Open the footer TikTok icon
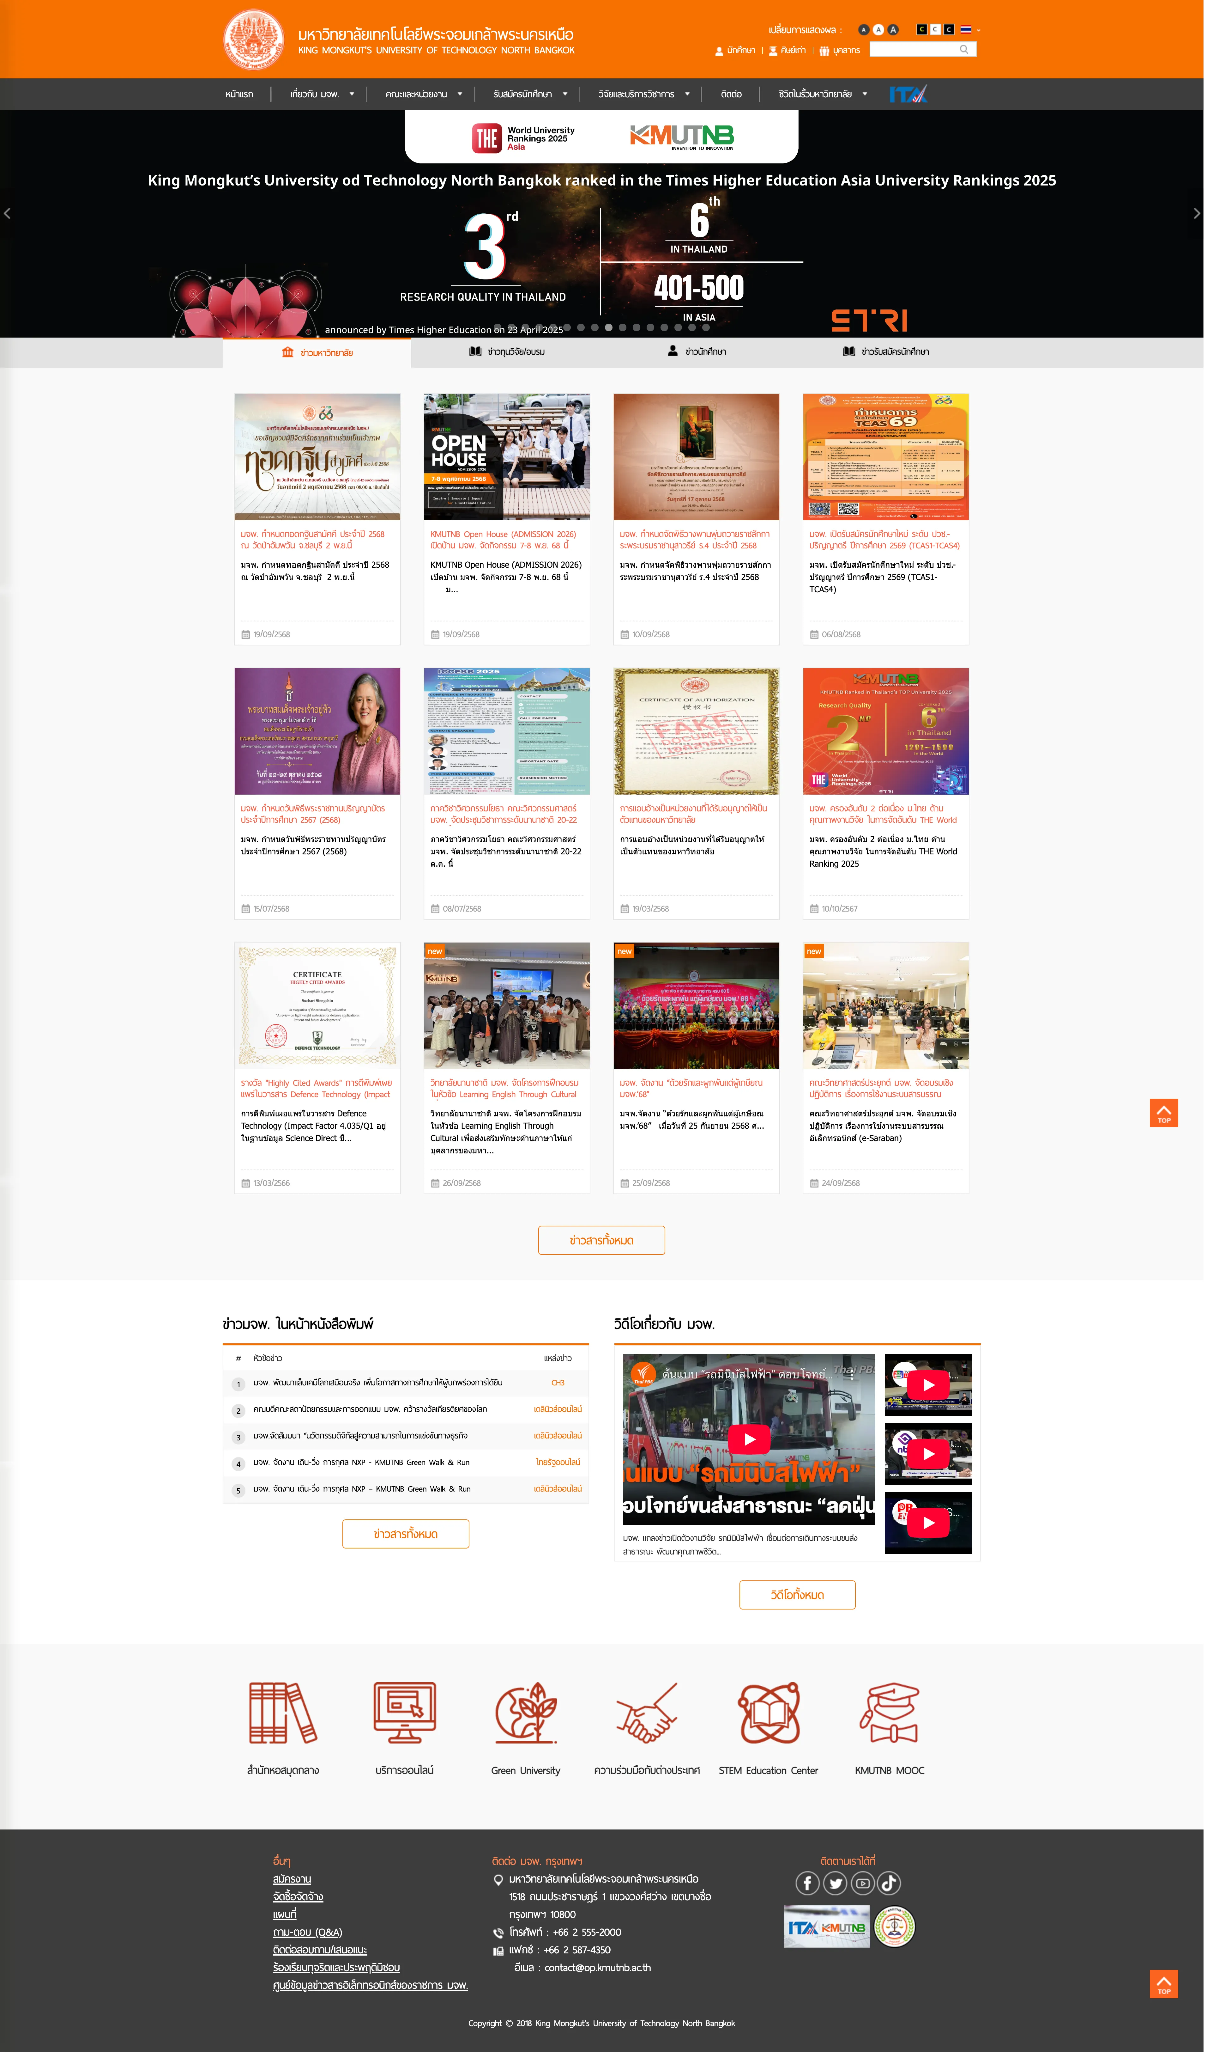The width and height of the screenshot is (1213, 2052). click(x=889, y=1884)
